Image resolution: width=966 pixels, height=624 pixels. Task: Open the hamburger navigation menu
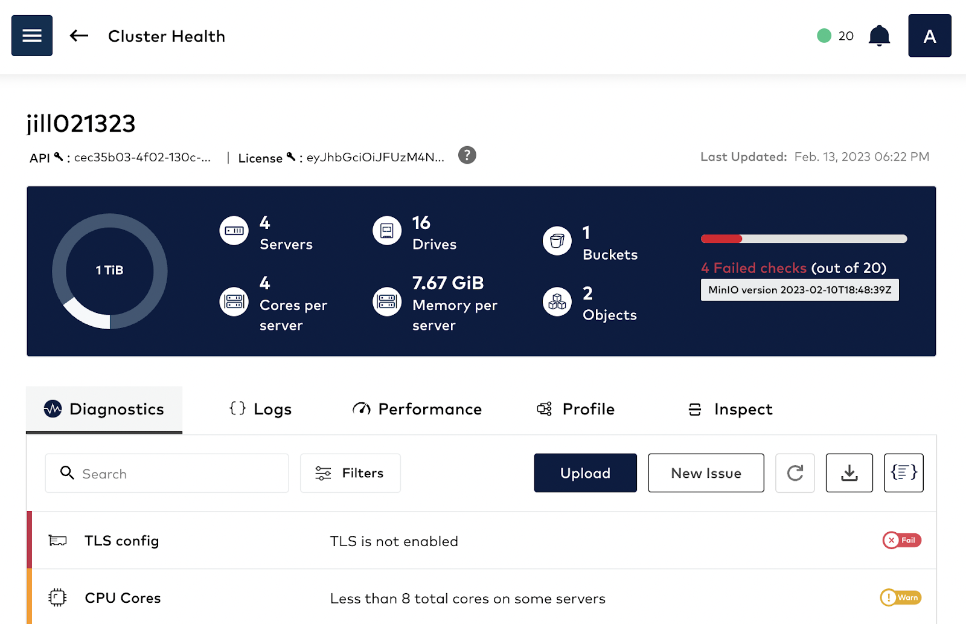(32, 36)
